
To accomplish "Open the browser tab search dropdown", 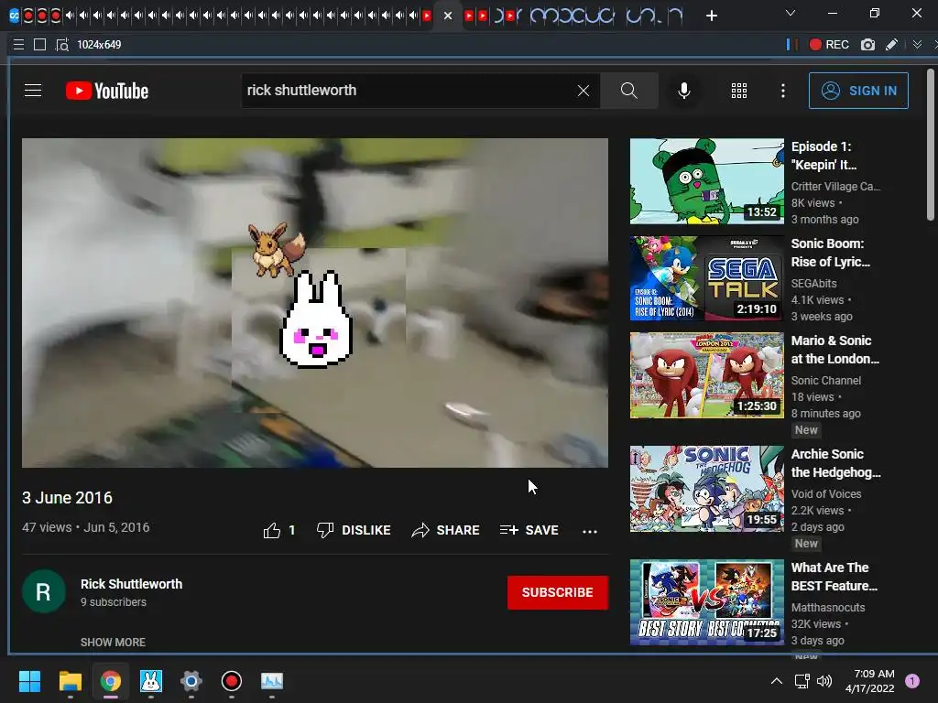I will point(791,13).
